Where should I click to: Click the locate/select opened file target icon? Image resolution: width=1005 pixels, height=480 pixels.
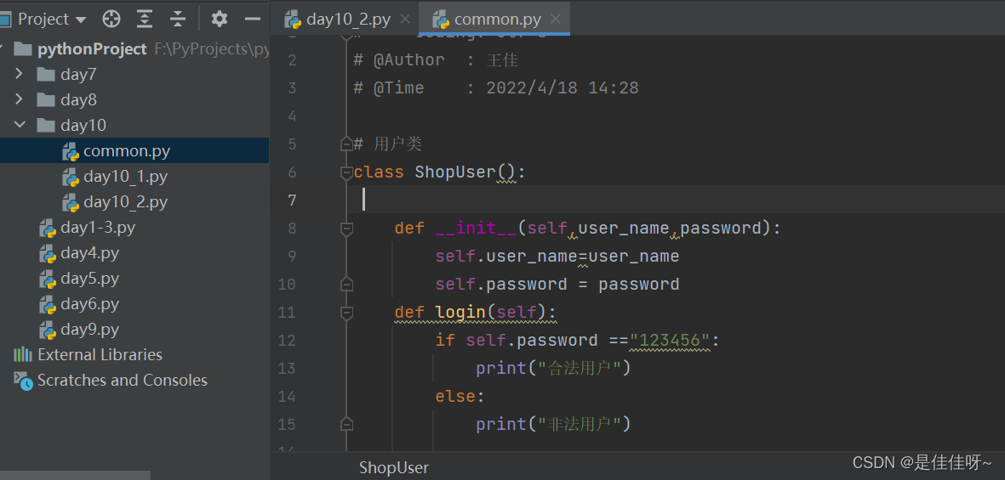111,20
